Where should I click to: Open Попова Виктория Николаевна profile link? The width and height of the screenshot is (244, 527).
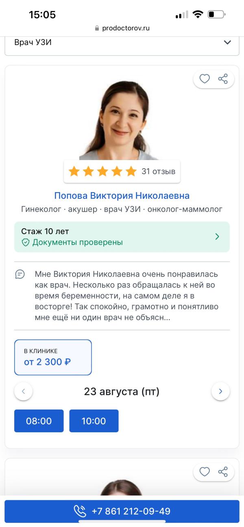(x=122, y=196)
